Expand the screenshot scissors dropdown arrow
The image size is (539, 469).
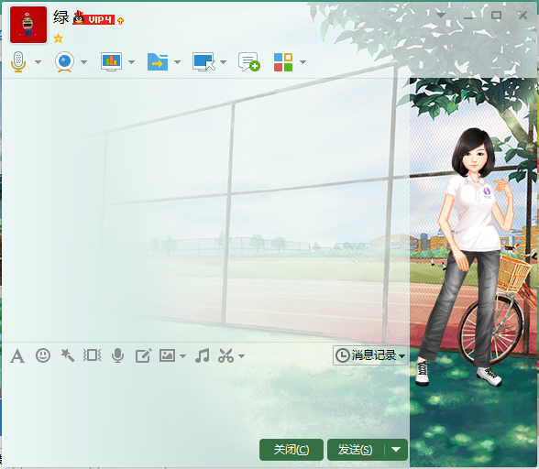[x=242, y=356]
